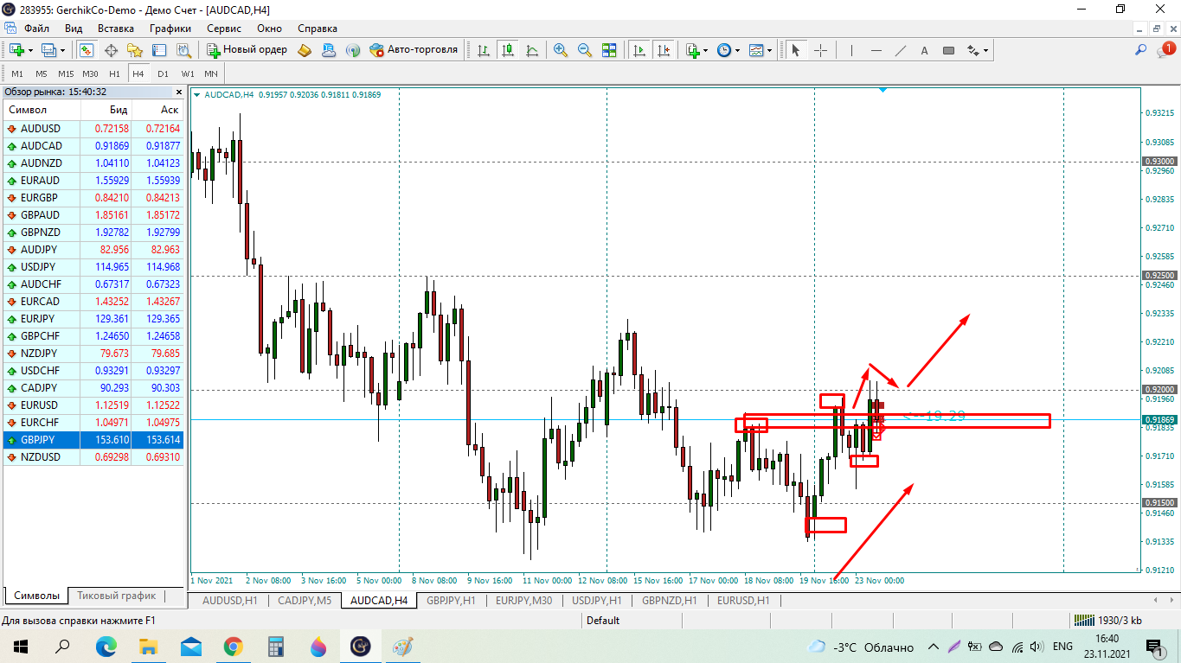Expand the indicators list dropdown arrow
Screen dimensions: 1181x663
click(706, 50)
